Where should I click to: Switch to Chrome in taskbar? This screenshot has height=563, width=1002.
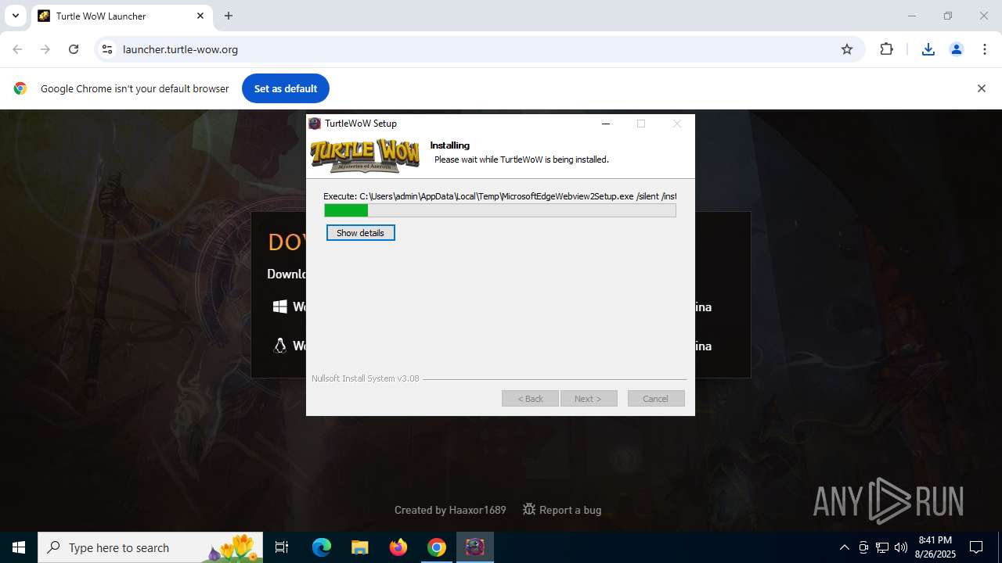point(437,547)
